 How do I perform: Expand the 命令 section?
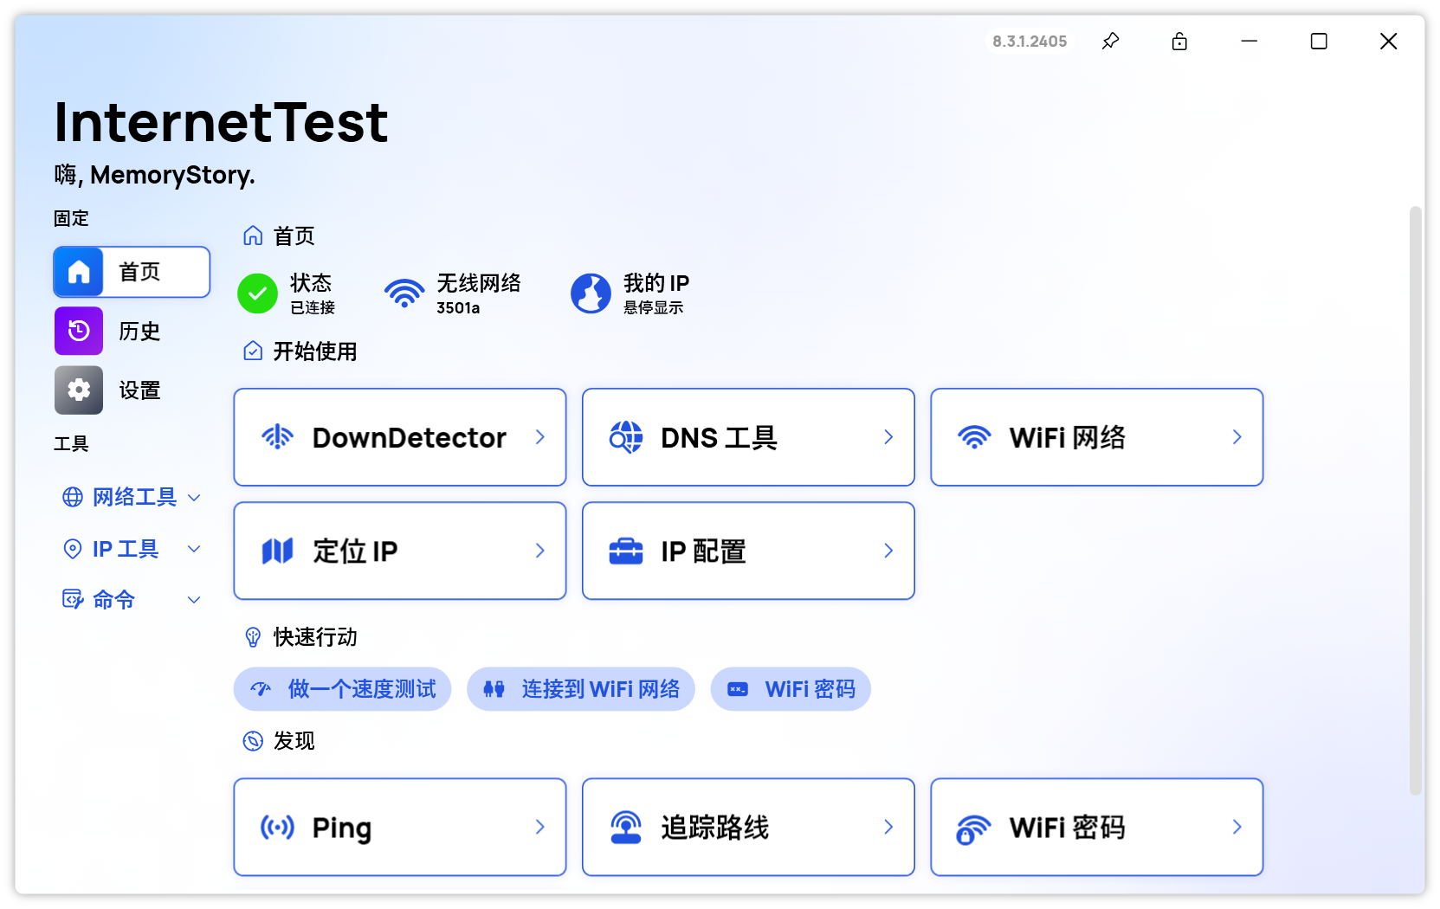(x=132, y=599)
